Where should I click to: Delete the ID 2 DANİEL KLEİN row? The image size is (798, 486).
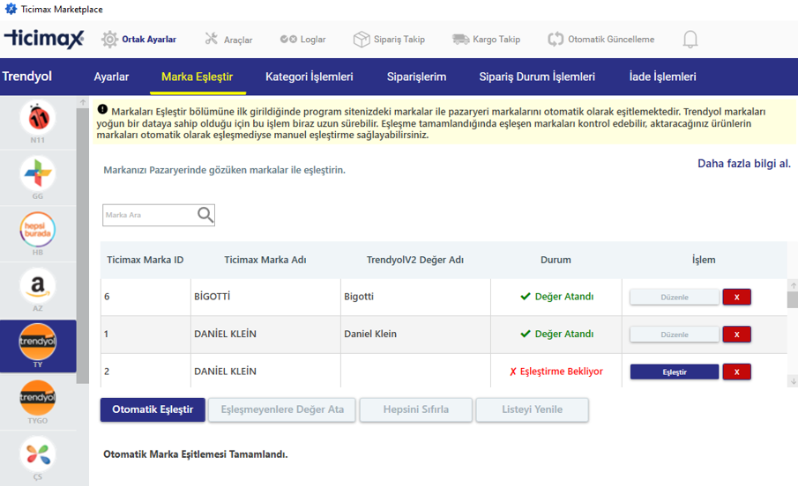(x=736, y=372)
